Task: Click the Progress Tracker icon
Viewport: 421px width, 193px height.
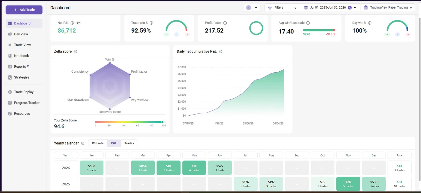Action: pos(10,103)
